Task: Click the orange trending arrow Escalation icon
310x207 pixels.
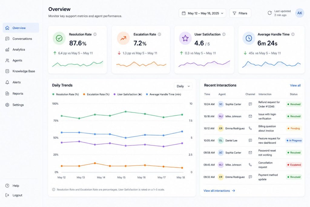Action: 123,38
